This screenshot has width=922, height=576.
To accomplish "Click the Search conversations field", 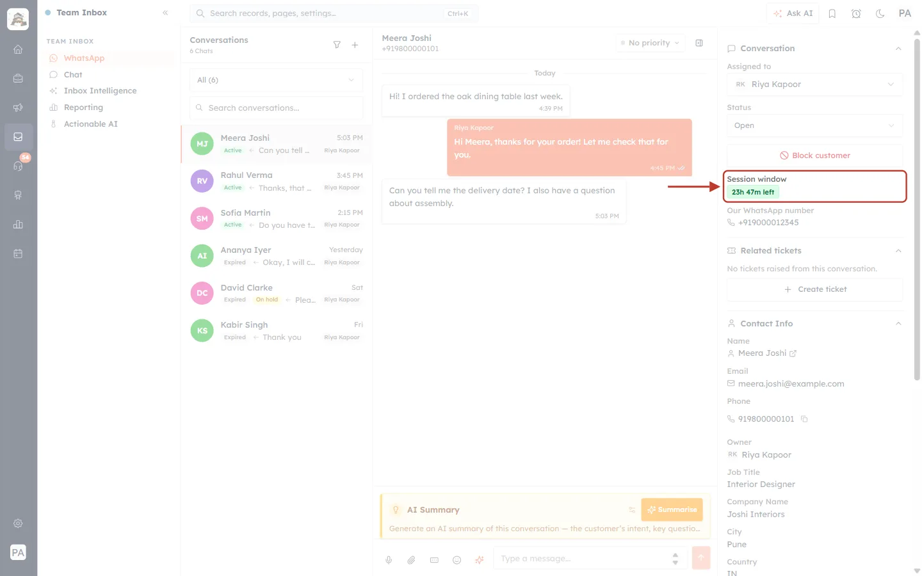I will 276,108.
